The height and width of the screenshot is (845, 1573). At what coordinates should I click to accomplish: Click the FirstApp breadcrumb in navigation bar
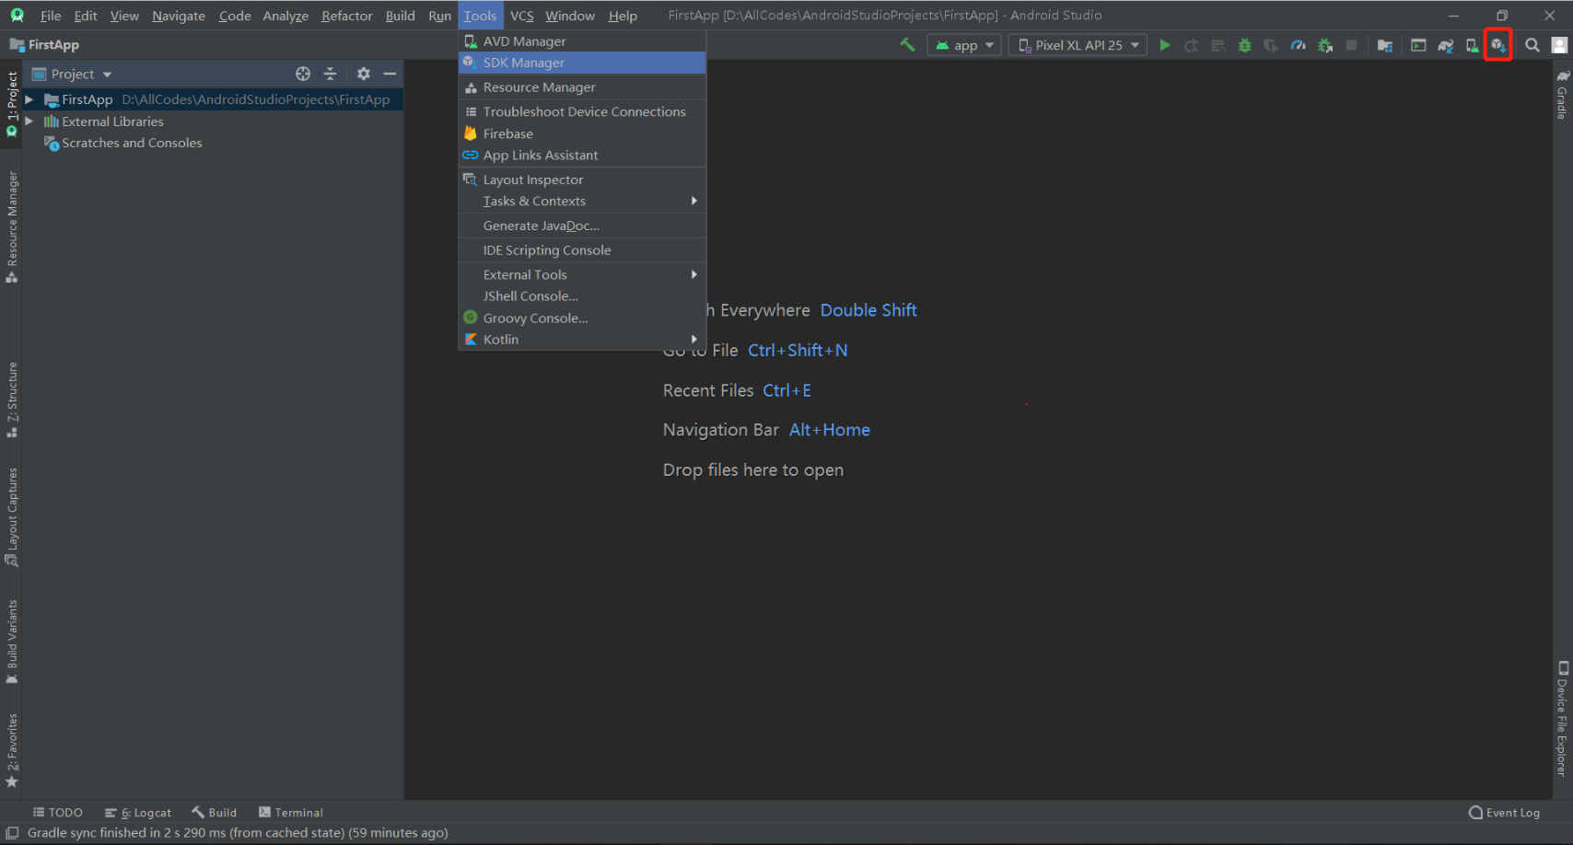point(44,45)
